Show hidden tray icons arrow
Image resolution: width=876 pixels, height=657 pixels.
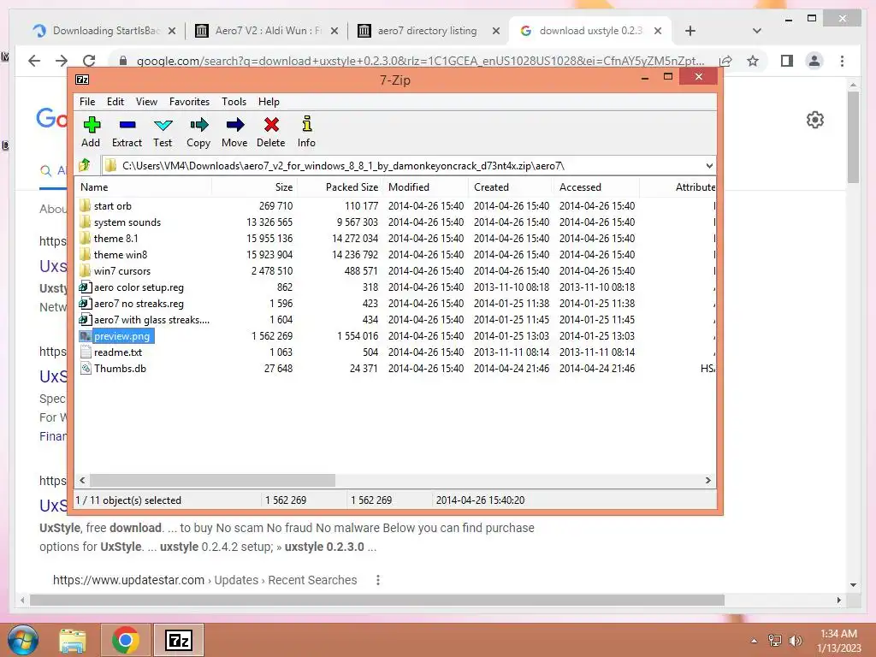pos(754,641)
